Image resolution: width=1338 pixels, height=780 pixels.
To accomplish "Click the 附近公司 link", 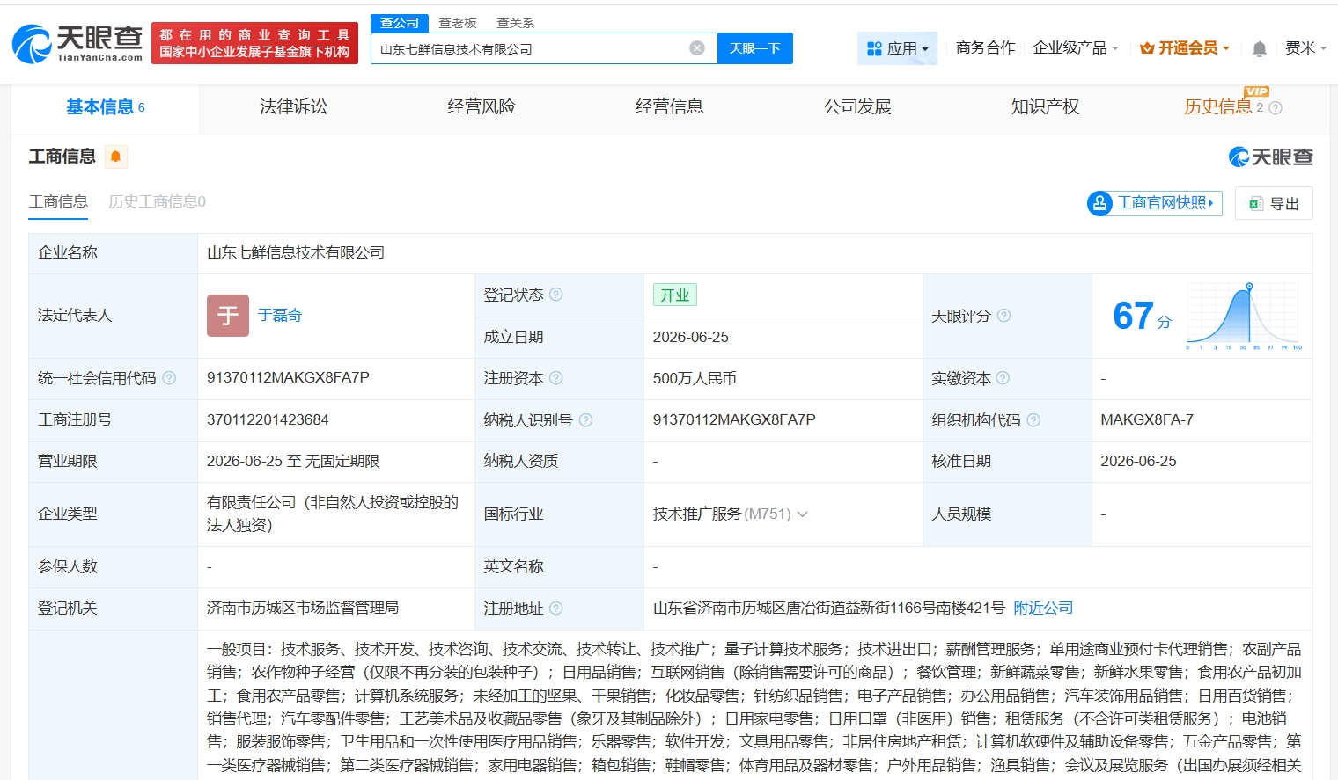I will coord(1043,609).
